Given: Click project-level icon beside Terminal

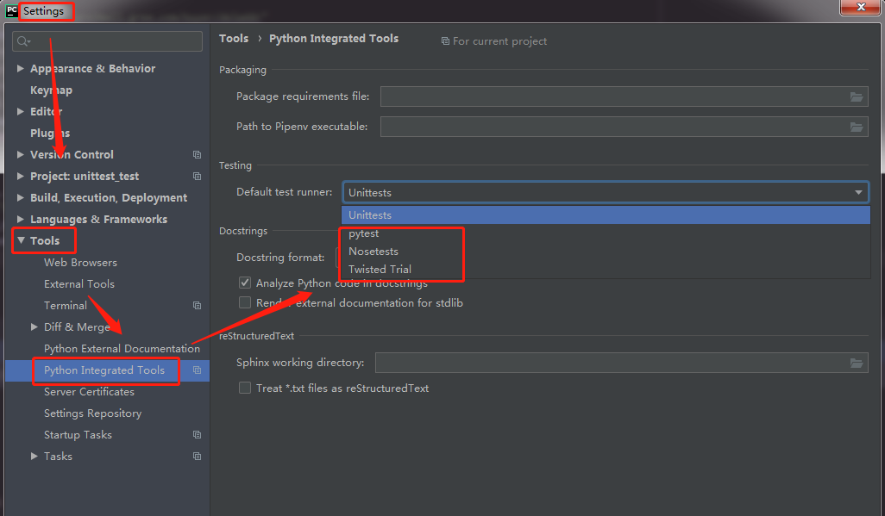Looking at the screenshot, I should pos(197,306).
